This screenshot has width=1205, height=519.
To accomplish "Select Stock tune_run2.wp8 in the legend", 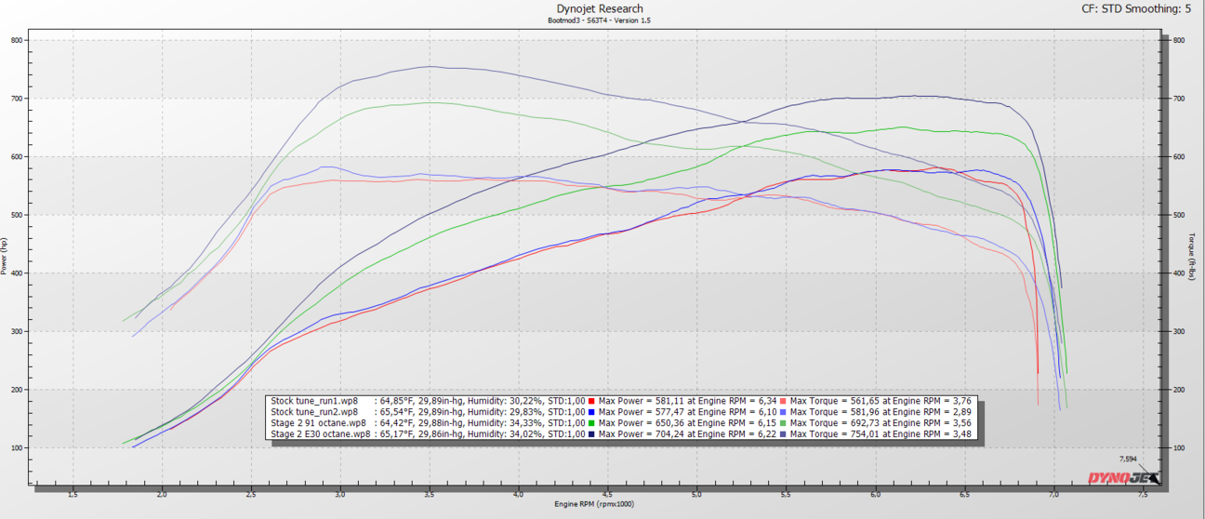I will pyautogui.click(x=314, y=412).
